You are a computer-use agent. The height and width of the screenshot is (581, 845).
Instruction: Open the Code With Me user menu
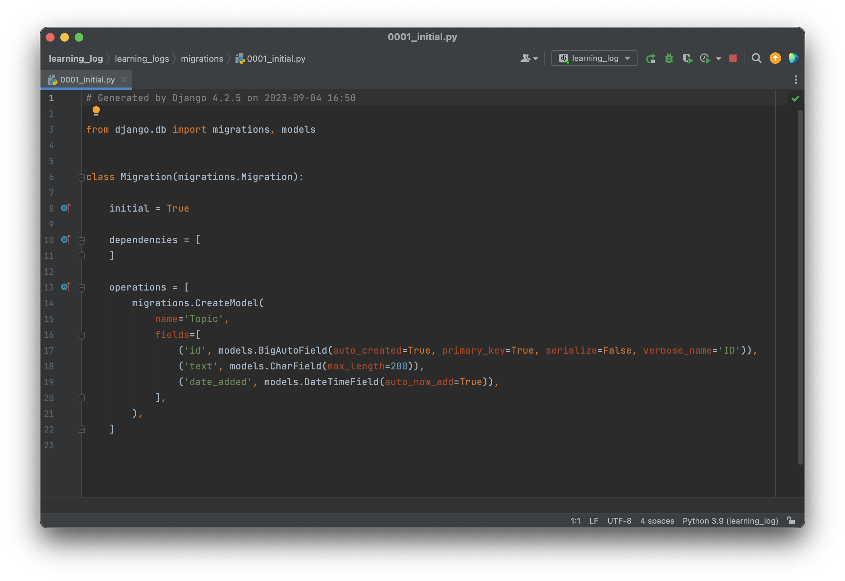(x=529, y=58)
